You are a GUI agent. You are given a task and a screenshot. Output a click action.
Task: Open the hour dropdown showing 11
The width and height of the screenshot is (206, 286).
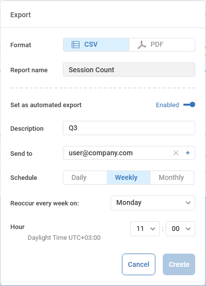tap(145, 229)
